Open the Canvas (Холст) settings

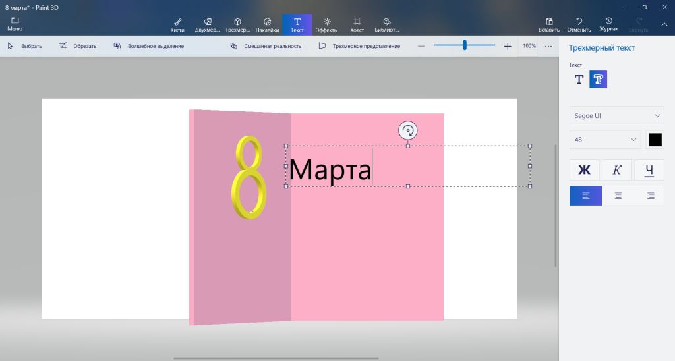[x=357, y=24]
